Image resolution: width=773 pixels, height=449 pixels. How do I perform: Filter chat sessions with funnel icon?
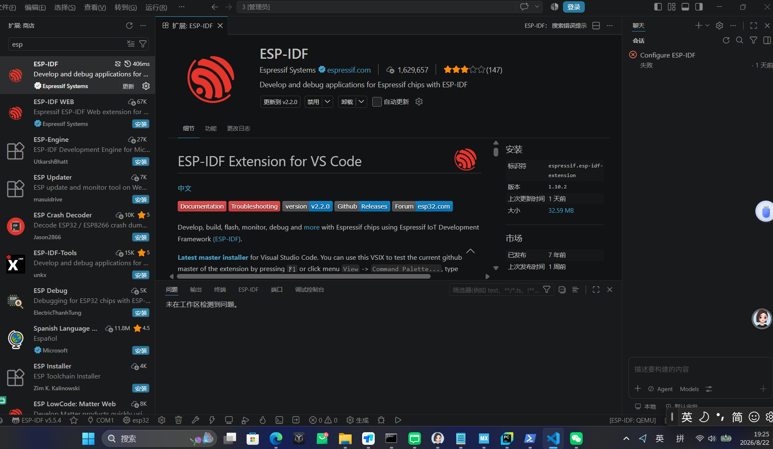pyautogui.click(x=754, y=40)
